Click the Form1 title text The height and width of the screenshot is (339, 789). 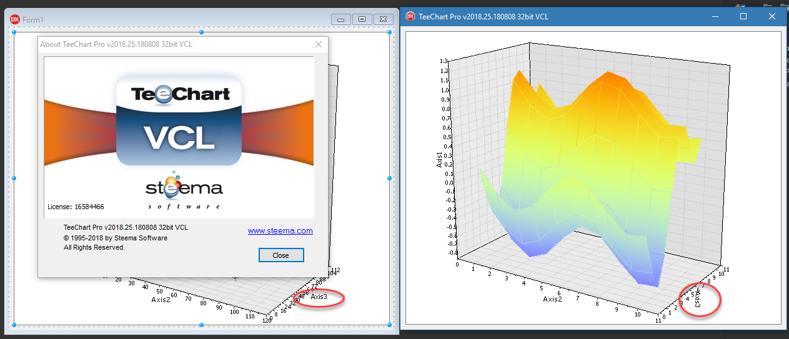pyautogui.click(x=33, y=20)
